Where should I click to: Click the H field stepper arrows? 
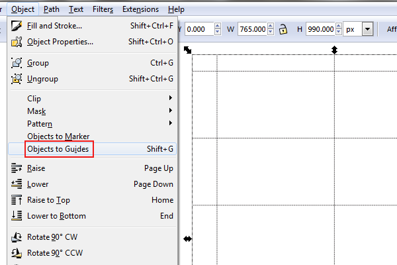pos(339,29)
